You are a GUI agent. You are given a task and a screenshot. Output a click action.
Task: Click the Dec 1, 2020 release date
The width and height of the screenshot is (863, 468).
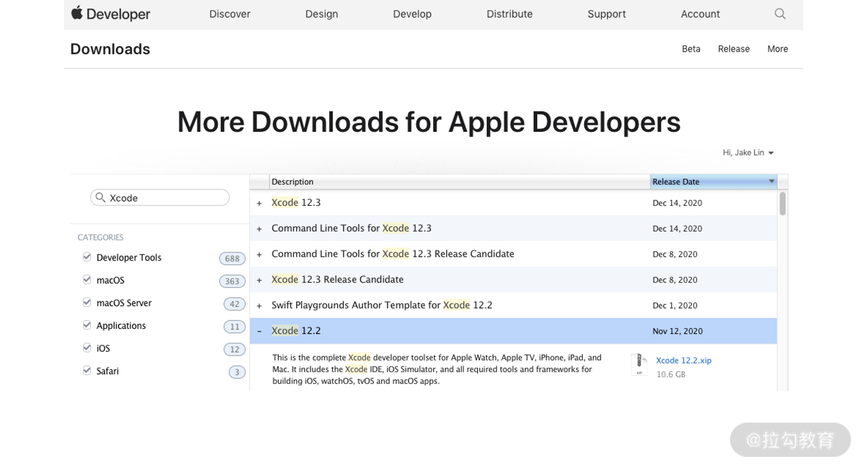click(x=675, y=306)
